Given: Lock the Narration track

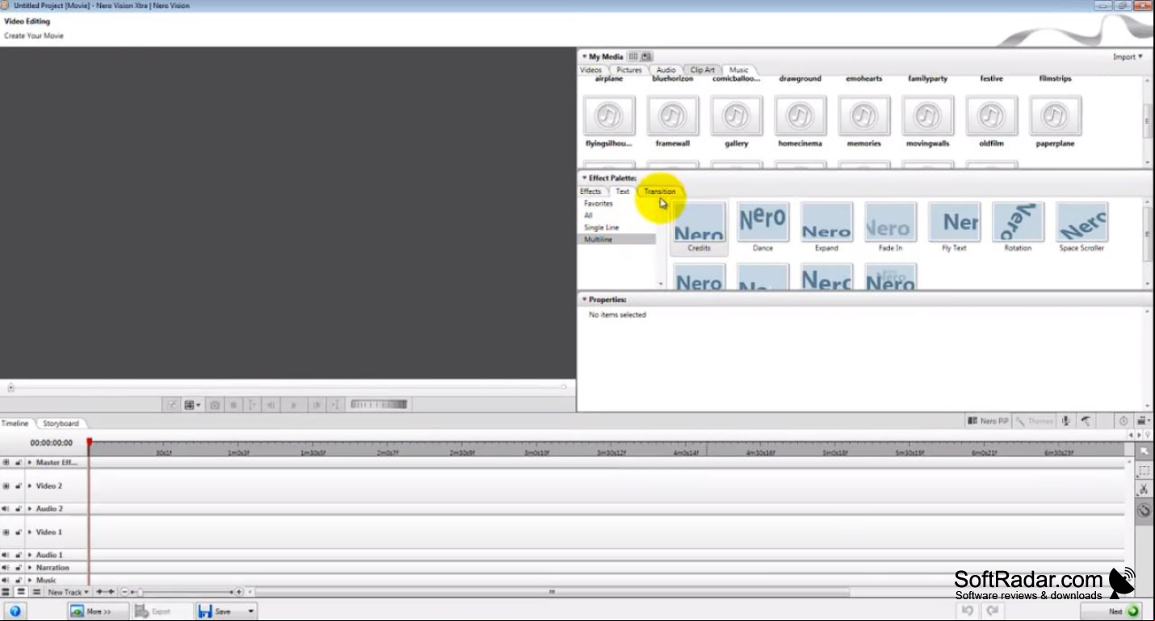Looking at the screenshot, I should click(18, 568).
